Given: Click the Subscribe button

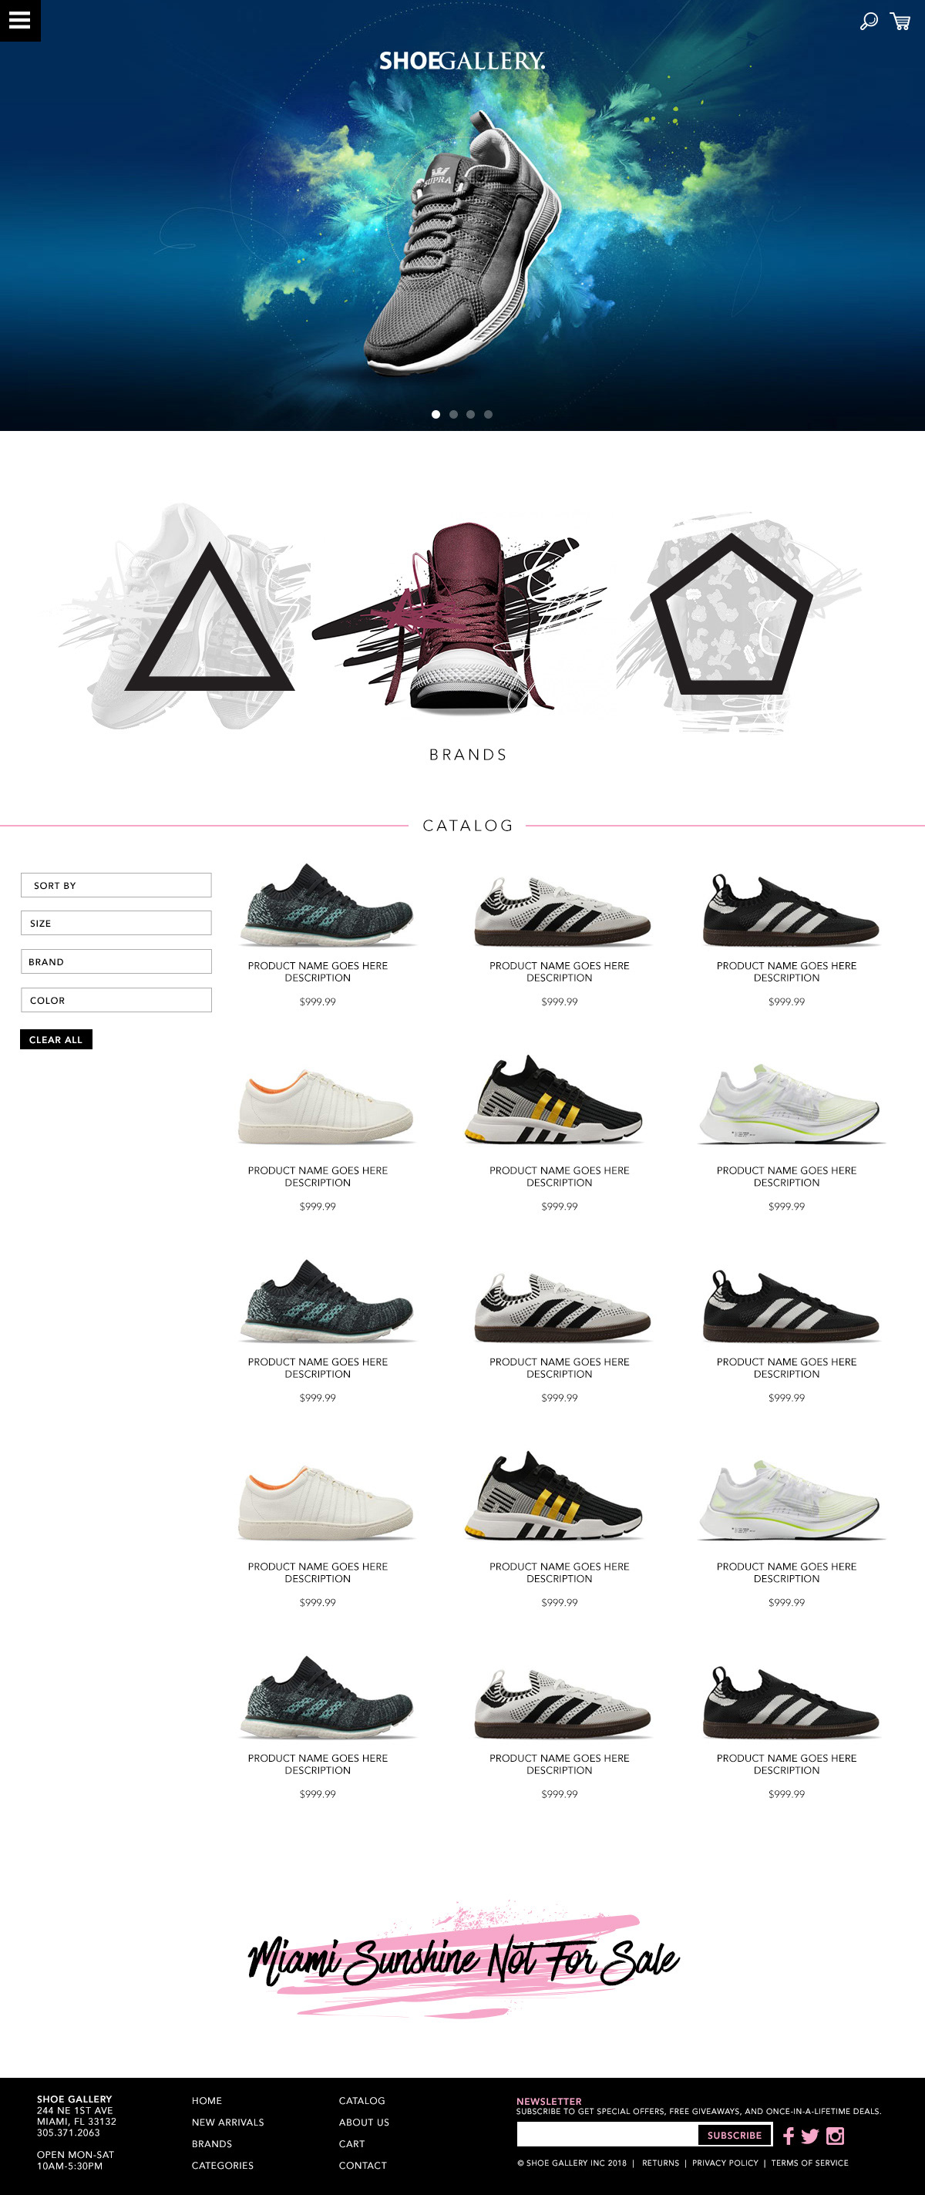Looking at the screenshot, I should click(x=734, y=2135).
